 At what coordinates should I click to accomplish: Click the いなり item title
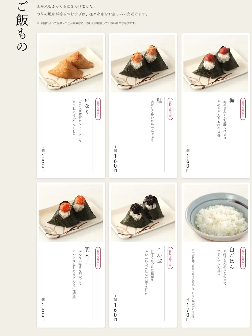pyautogui.click(x=87, y=107)
